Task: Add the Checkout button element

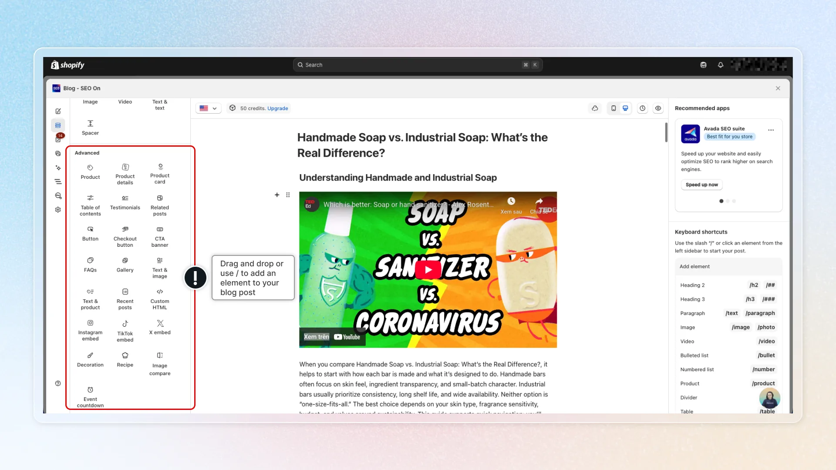Action: tap(125, 237)
